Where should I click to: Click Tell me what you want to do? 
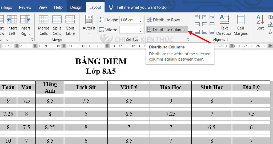coord(142,7)
